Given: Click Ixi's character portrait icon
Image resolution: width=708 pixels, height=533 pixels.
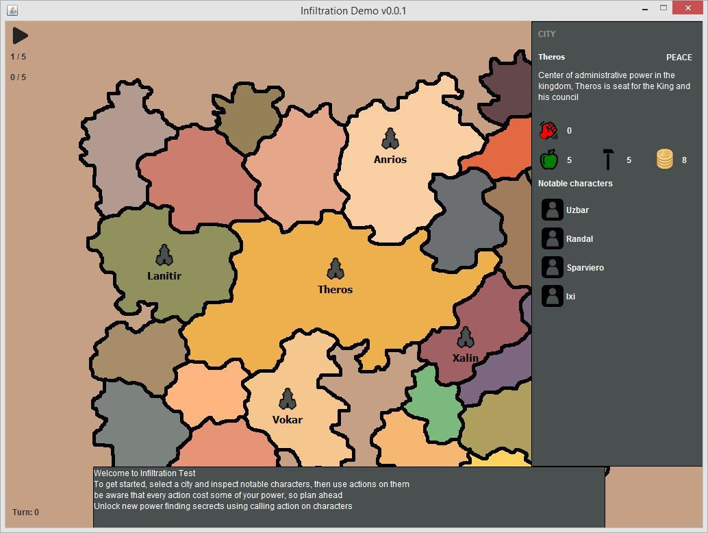Looking at the screenshot, I should (552, 297).
